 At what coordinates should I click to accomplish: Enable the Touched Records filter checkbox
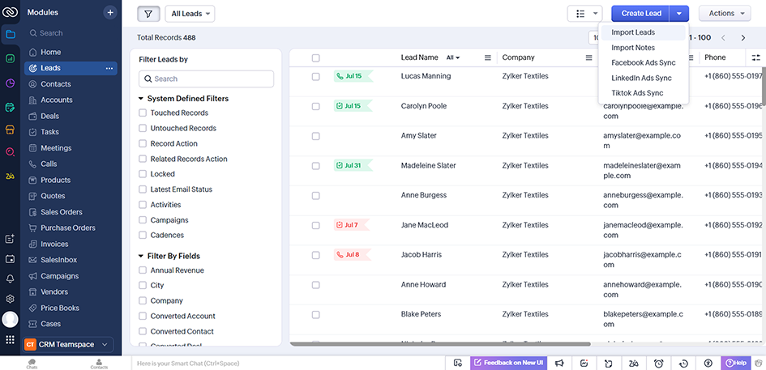click(143, 113)
